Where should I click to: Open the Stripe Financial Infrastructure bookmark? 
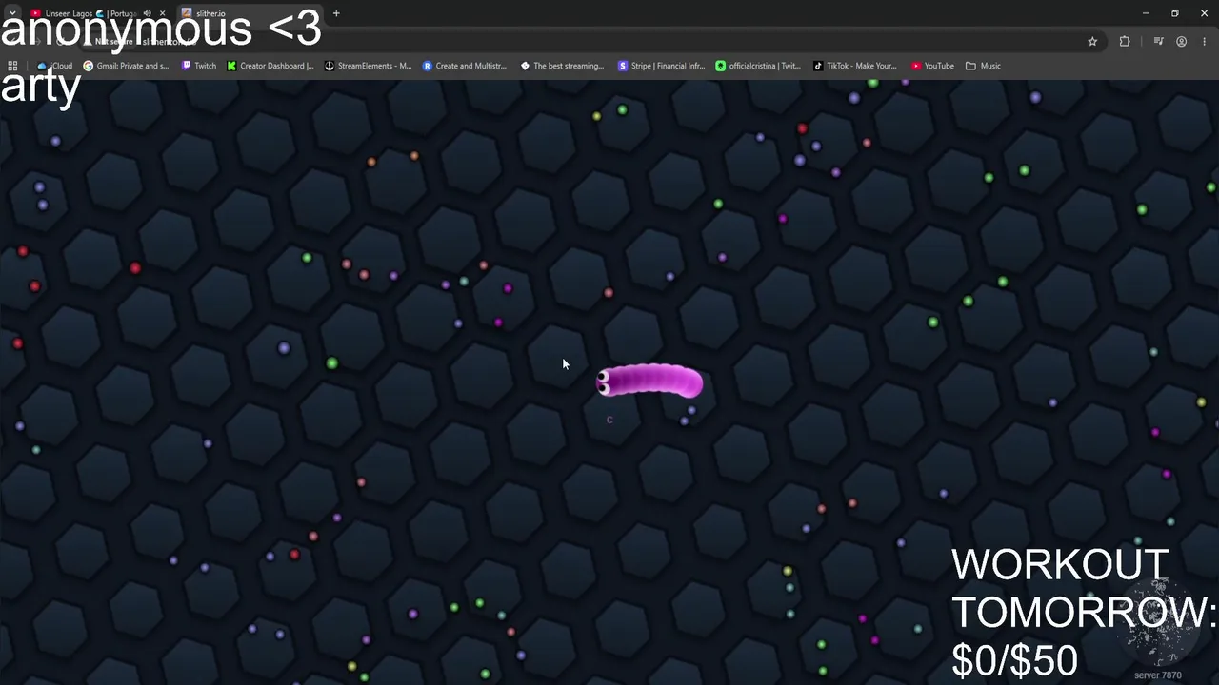[661, 66]
